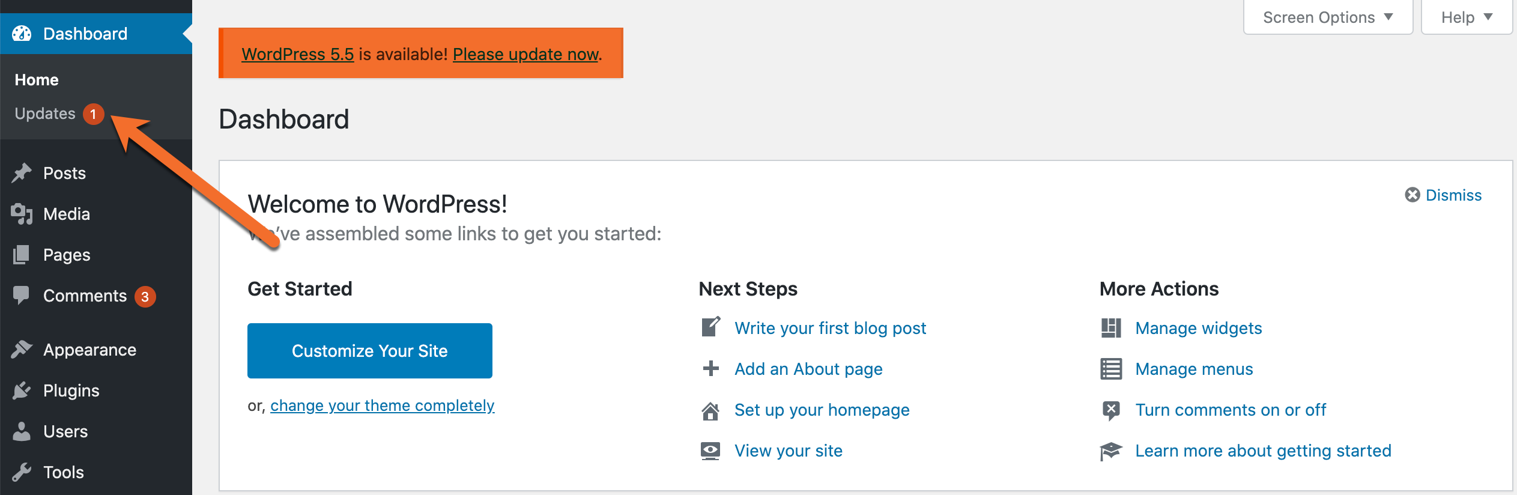Select the Dashboard gauge icon

coord(22,33)
